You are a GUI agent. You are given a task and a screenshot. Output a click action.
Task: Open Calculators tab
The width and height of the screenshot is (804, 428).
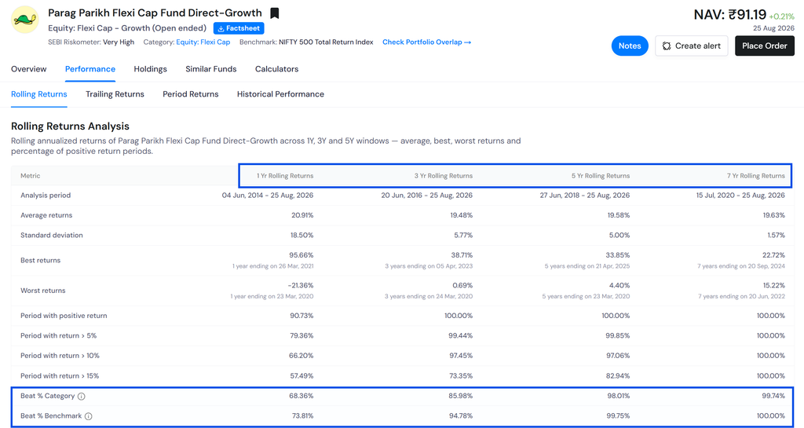coord(277,68)
